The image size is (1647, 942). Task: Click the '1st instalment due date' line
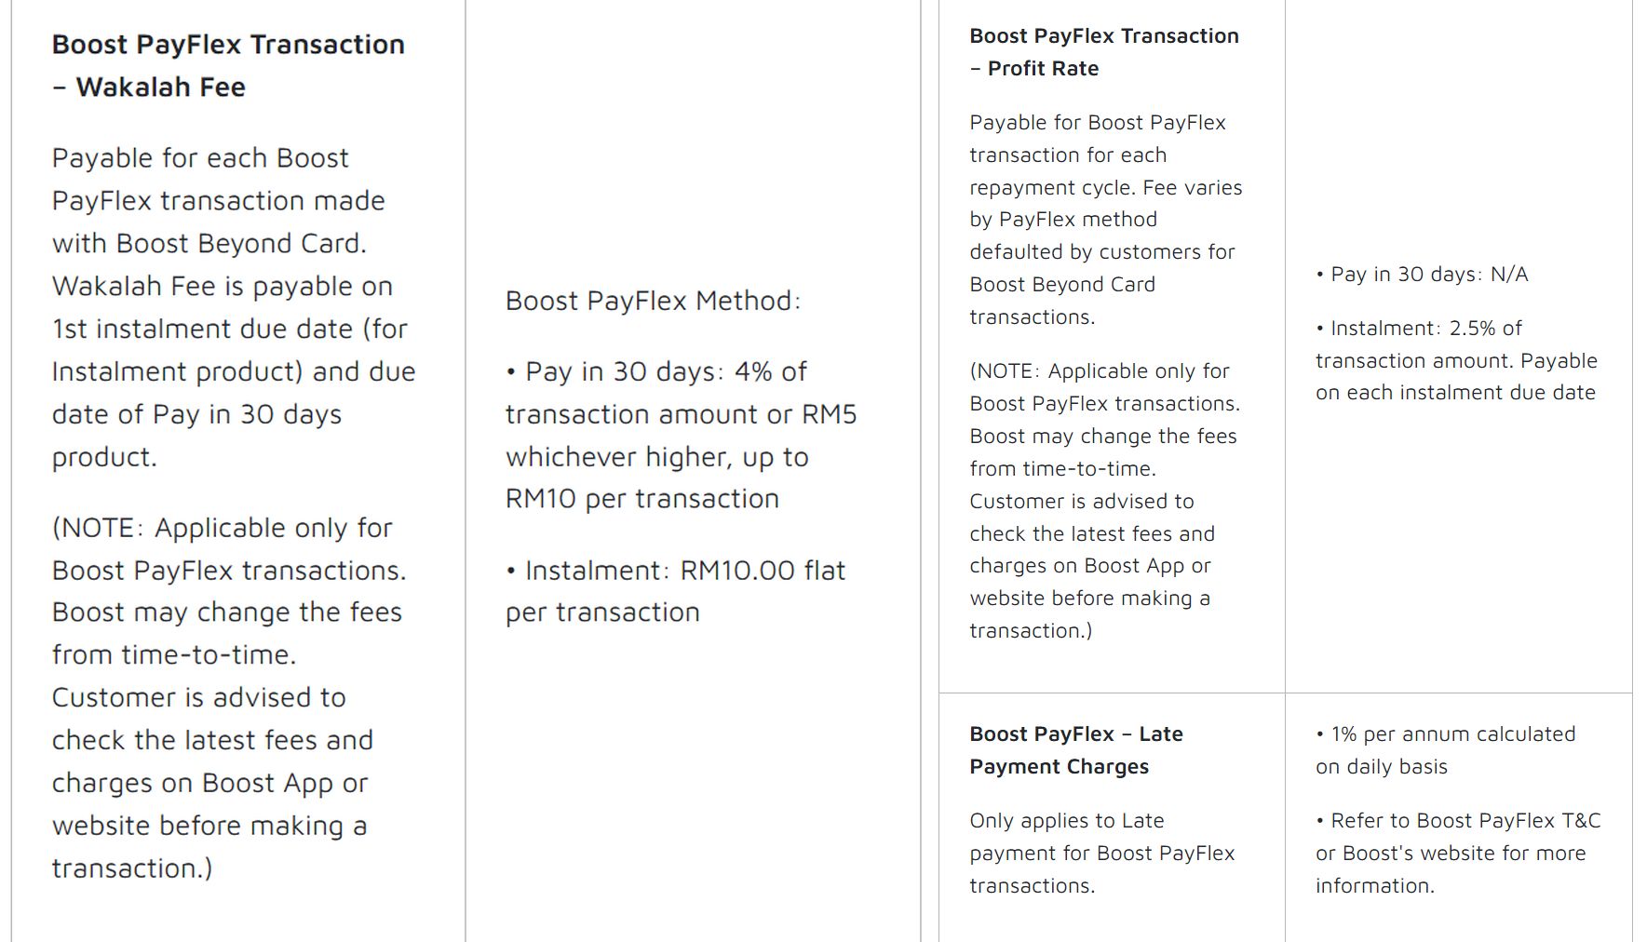(229, 329)
